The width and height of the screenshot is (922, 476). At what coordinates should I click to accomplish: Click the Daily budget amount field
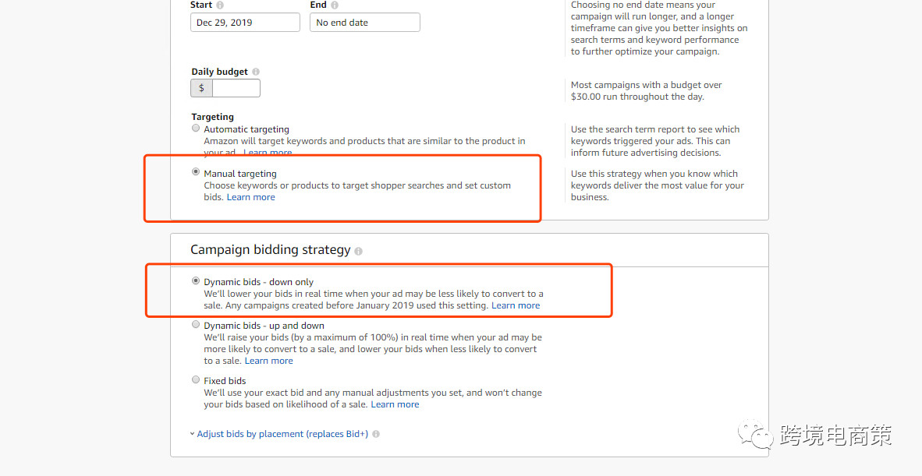236,88
